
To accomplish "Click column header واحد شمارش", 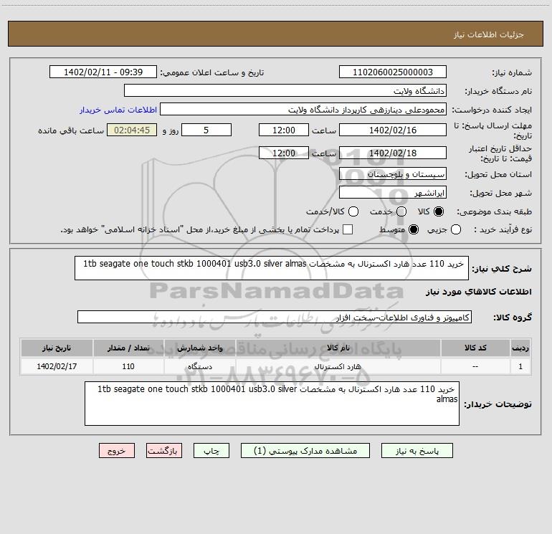I will click(199, 348).
